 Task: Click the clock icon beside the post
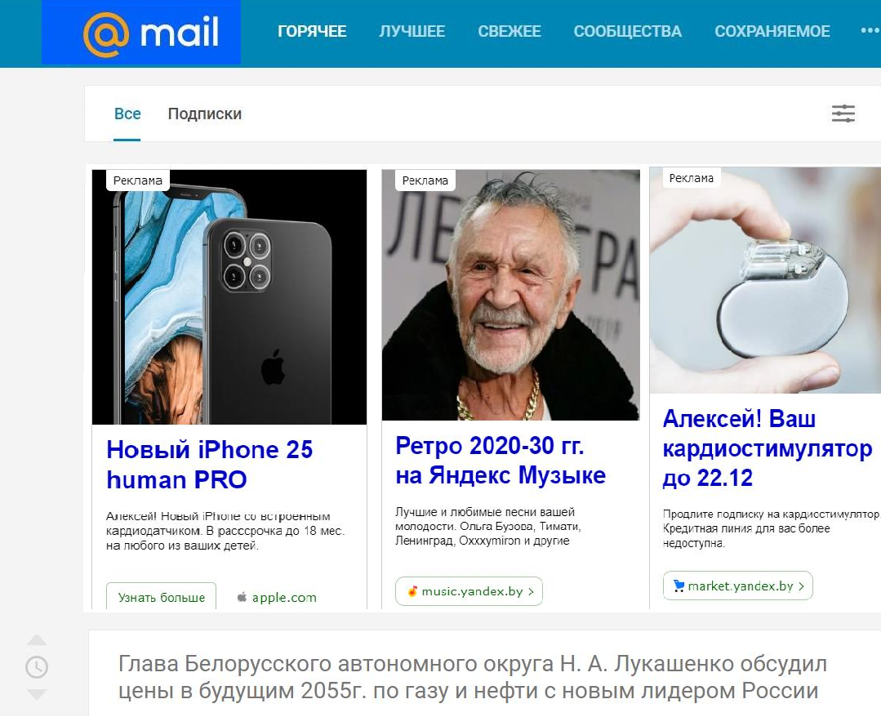coord(37,667)
